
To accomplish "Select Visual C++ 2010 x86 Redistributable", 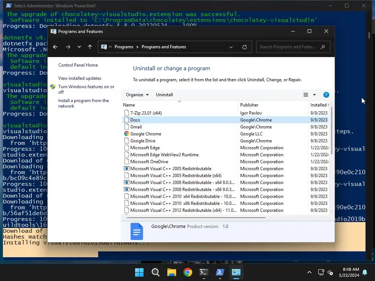I will [x=183, y=203].
